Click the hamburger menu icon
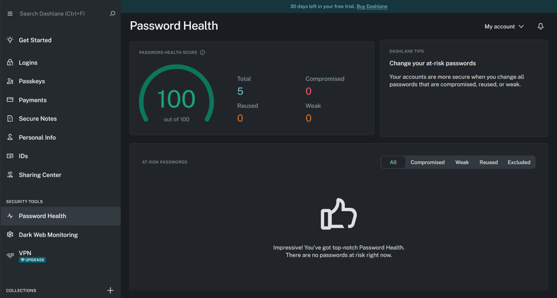The width and height of the screenshot is (557, 298). click(x=10, y=14)
